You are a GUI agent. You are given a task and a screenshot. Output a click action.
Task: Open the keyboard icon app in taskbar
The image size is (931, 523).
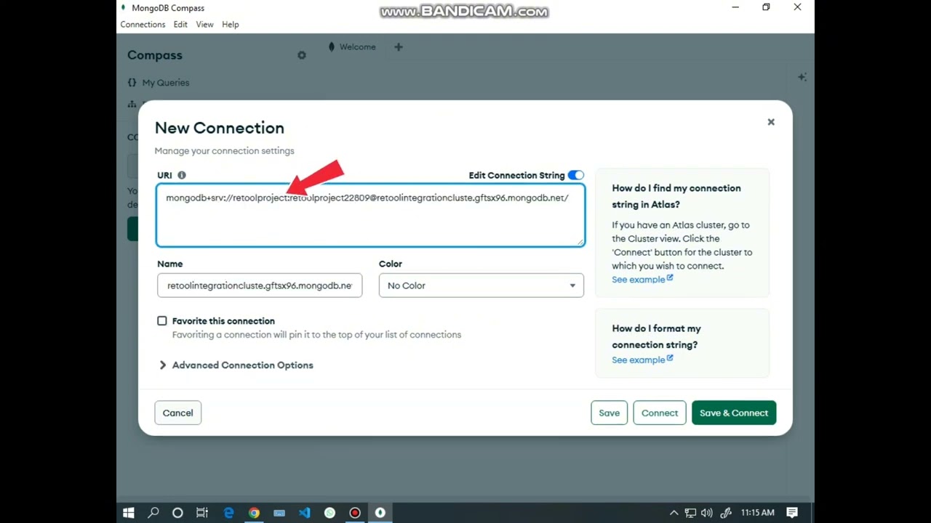(279, 513)
